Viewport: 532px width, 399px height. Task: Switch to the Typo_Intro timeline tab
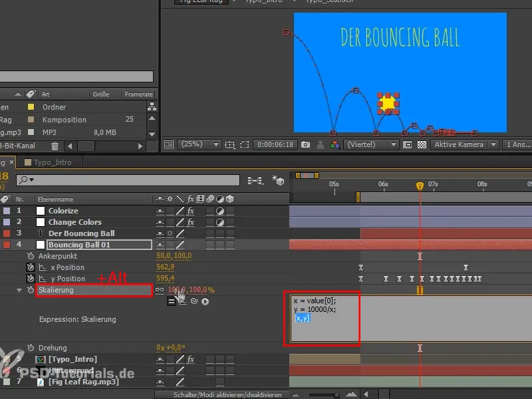click(x=53, y=162)
